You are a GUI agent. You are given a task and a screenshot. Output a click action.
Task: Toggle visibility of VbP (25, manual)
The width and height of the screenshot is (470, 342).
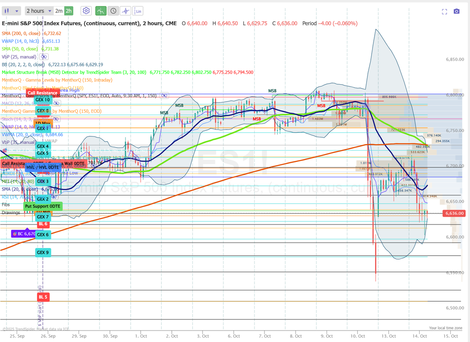(x=44, y=56)
